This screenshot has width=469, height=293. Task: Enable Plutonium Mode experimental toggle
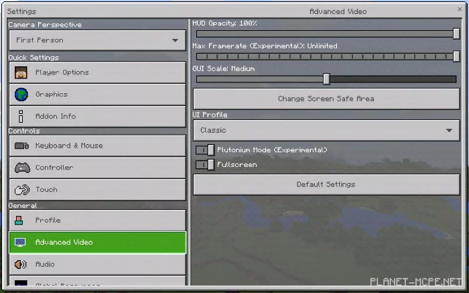[x=205, y=150]
